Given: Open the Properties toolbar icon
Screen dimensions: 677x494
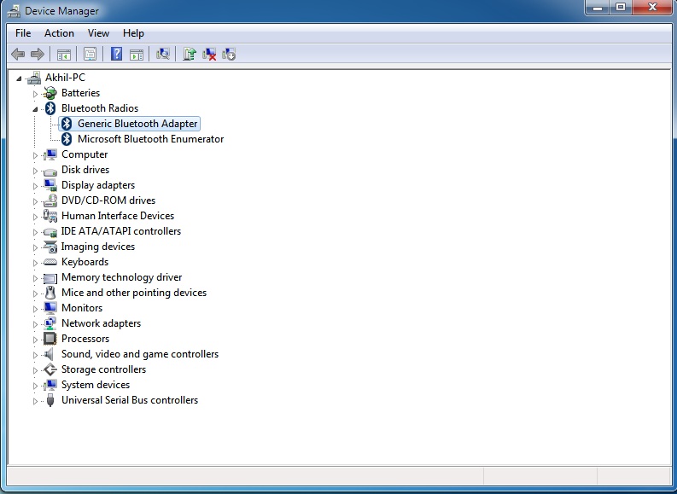Looking at the screenshot, I should coord(90,54).
